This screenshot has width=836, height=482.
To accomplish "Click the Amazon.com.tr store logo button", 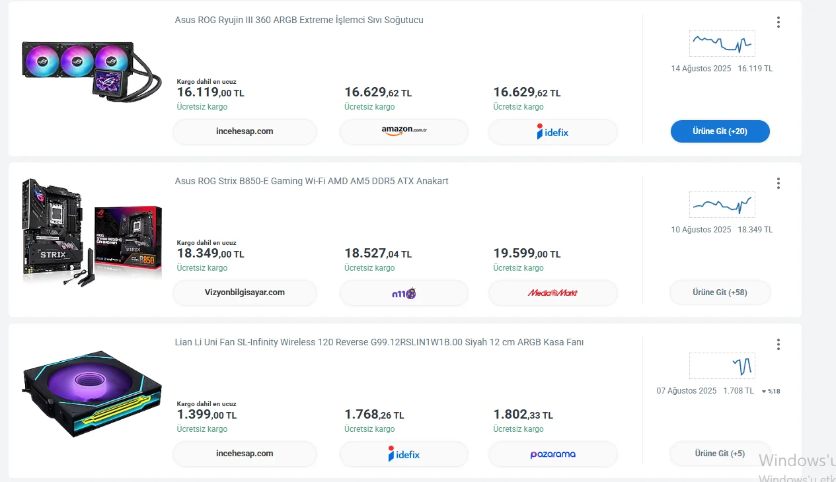I will pos(404,131).
